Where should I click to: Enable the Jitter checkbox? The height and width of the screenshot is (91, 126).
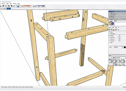(x=110, y=43)
